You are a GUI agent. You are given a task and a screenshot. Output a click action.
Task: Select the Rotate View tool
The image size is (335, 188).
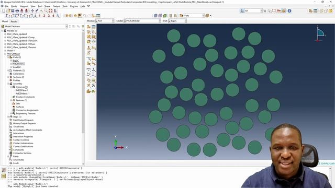click(x=37, y=10)
